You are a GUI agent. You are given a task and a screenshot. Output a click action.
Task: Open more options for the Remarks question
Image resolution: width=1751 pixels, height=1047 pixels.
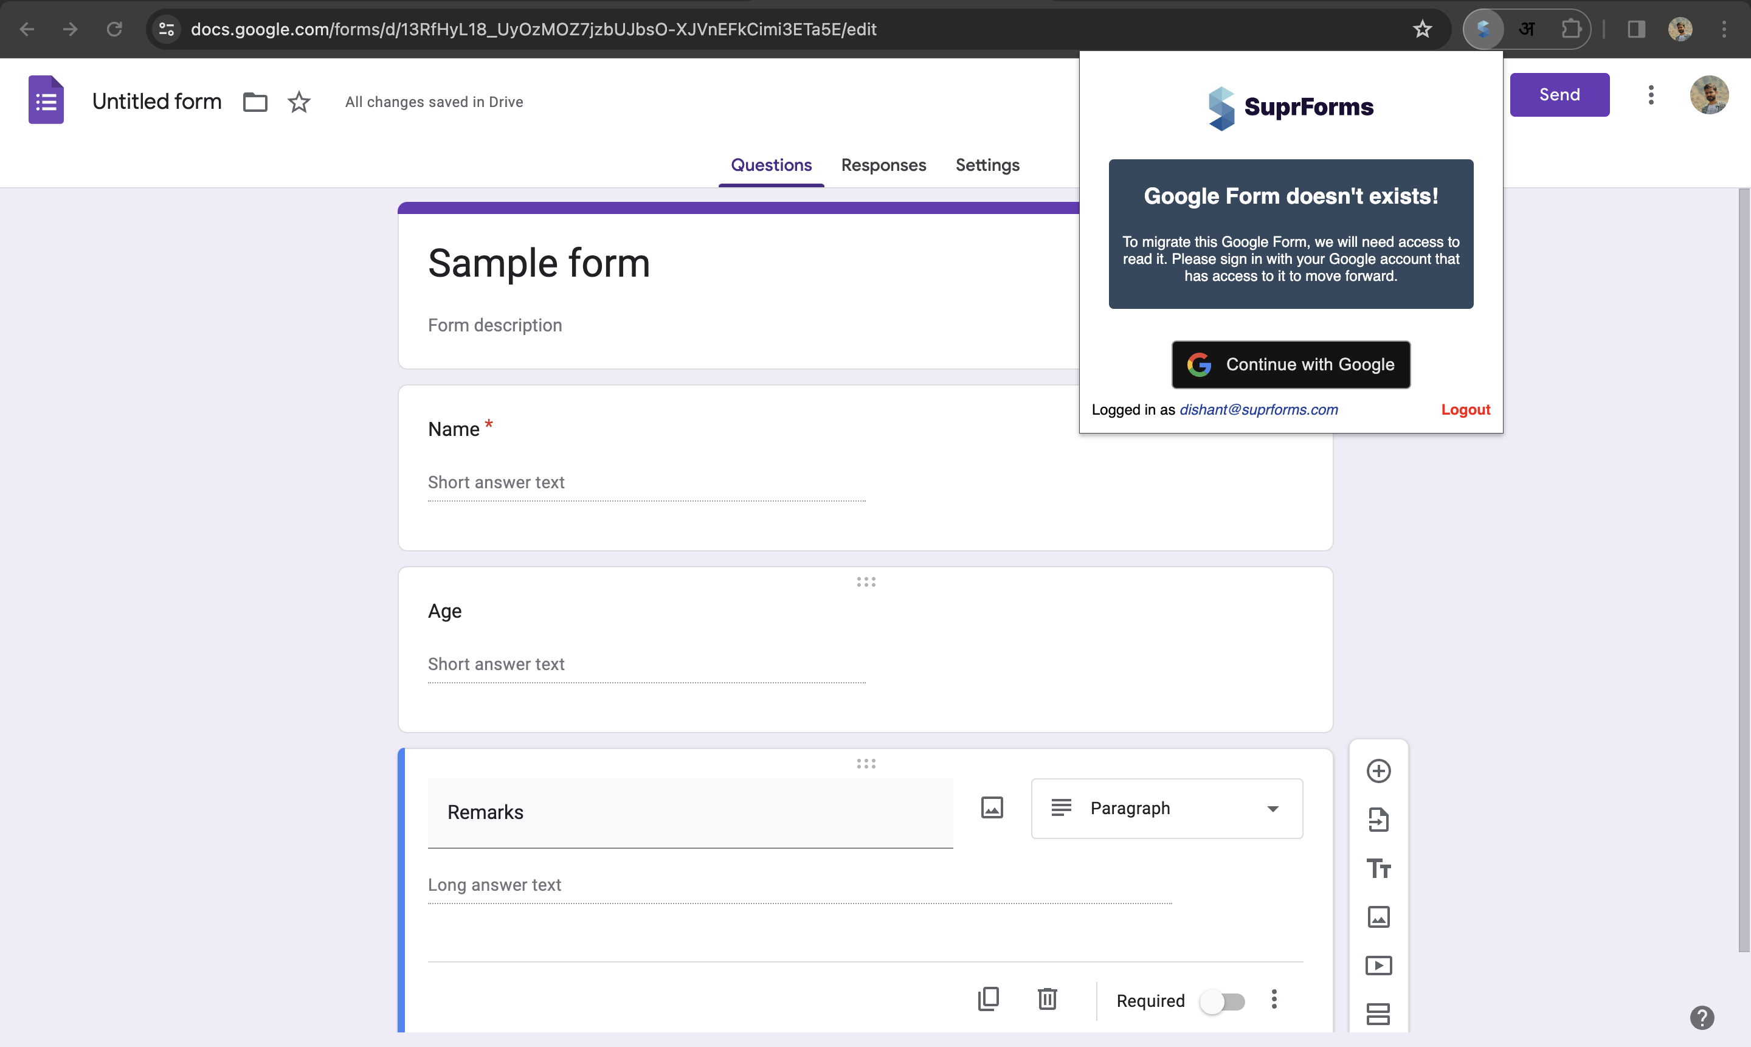pyautogui.click(x=1274, y=998)
